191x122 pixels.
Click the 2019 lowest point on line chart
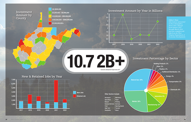(131, 39)
